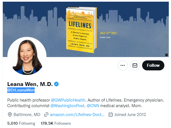Click the envelope message icon

point(135,65)
